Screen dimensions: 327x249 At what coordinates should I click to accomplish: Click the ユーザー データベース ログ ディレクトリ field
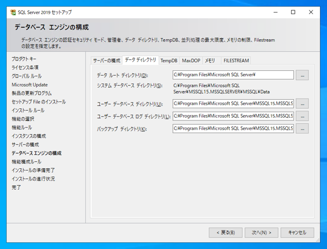tap(233, 116)
